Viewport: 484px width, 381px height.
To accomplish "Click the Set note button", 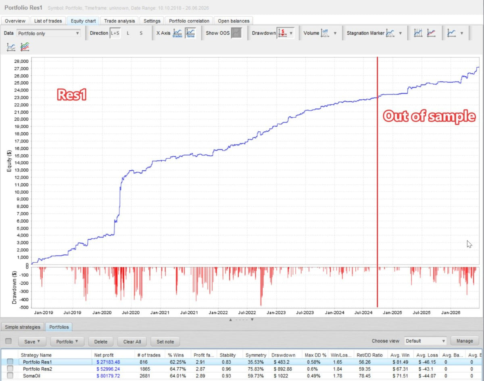I will pos(165,342).
